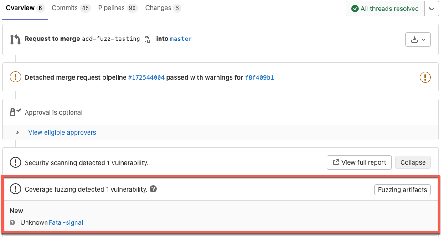Open commit f8f409b1 link
This screenshot has width=444, height=237.
coord(259,77)
